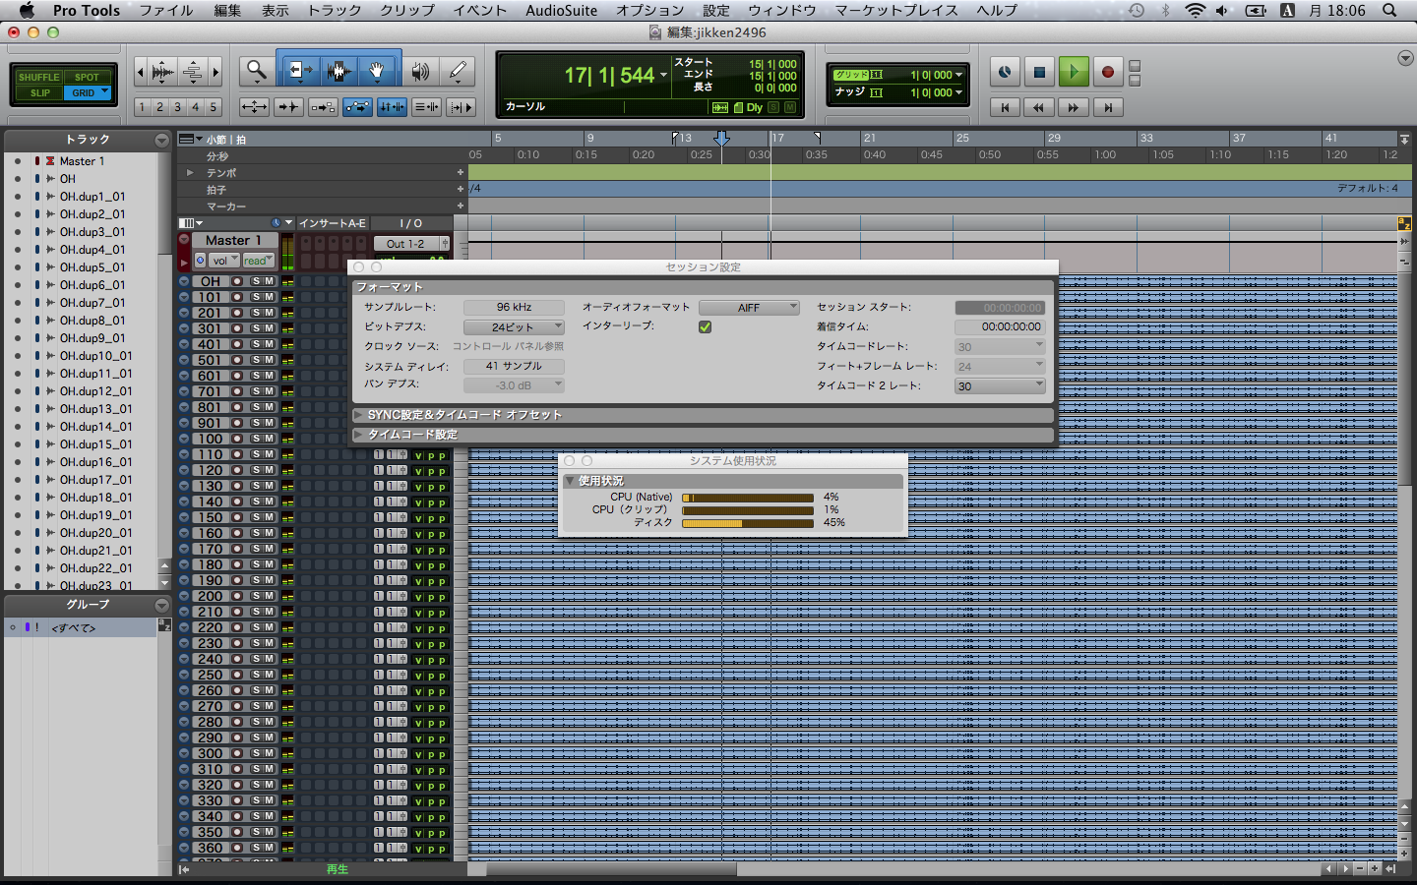Open the Spotlight search icon

(x=1389, y=10)
